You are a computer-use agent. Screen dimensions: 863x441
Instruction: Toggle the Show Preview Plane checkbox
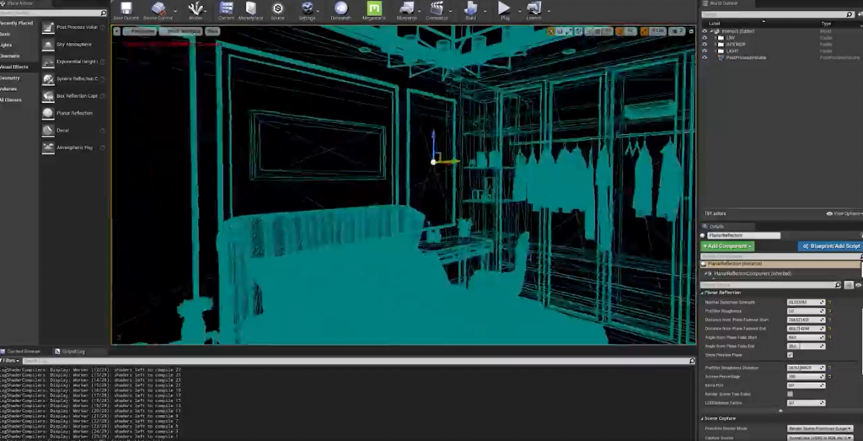(790, 355)
